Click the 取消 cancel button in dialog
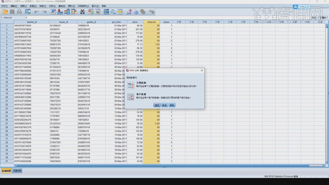The image size is (329, 185). (164, 105)
